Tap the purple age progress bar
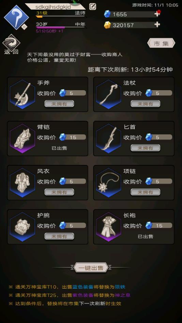 (61, 27)
